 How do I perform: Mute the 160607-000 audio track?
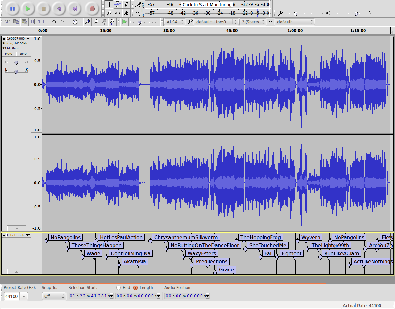point(9,54)
